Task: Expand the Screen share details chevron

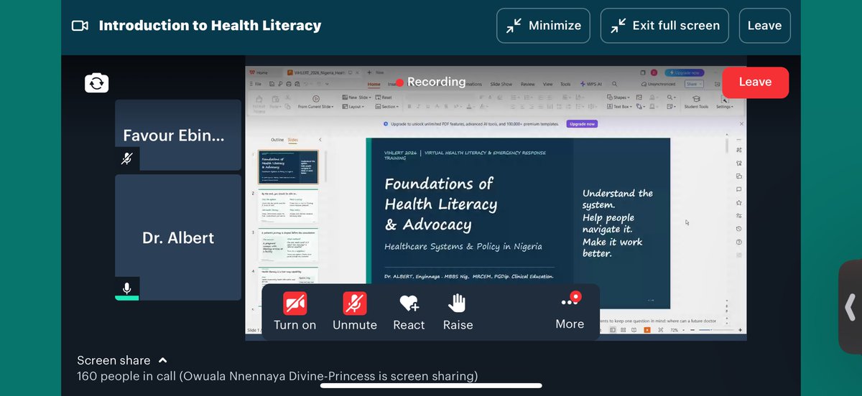Action: [162, 360]
